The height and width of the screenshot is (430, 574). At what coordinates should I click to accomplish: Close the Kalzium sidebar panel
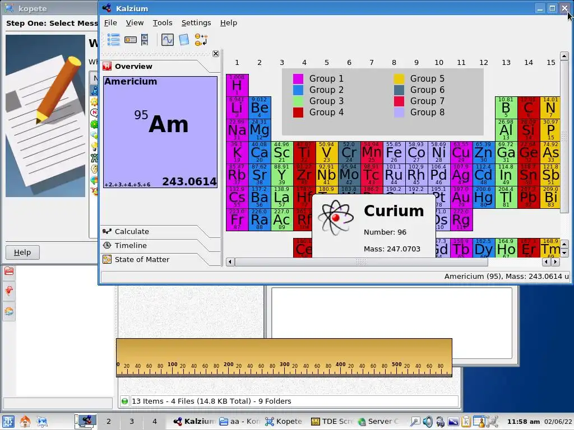point(216,54)
